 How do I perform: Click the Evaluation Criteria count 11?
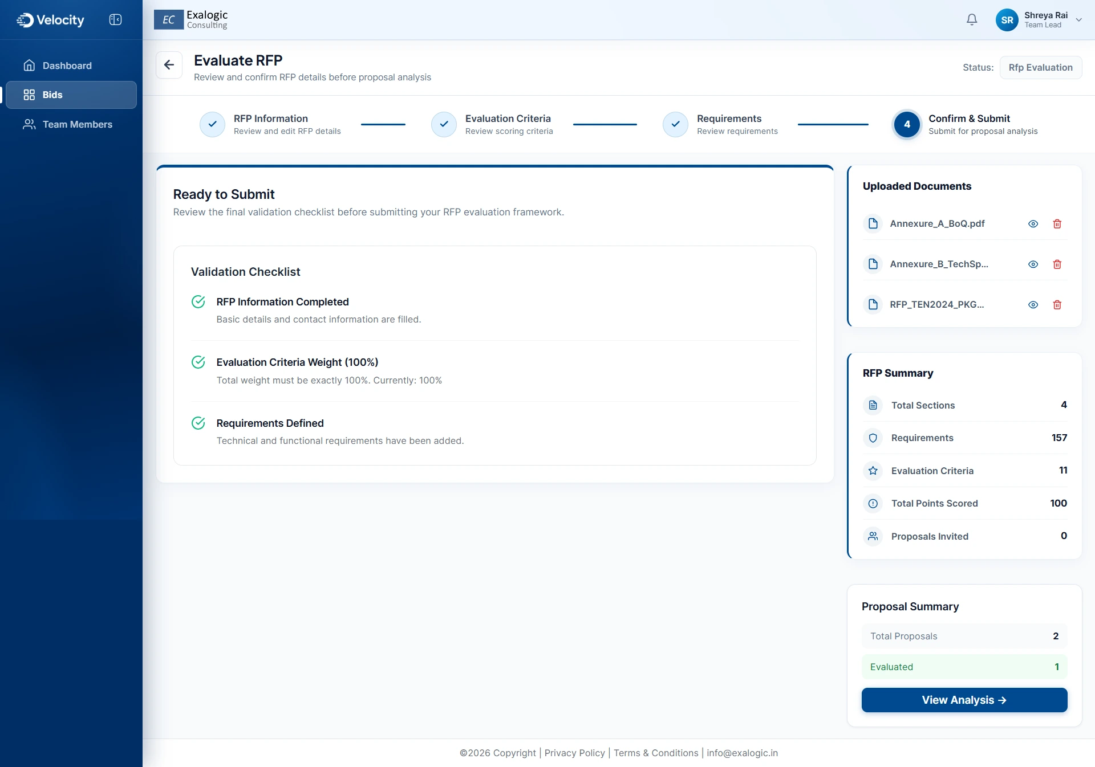1063,470
